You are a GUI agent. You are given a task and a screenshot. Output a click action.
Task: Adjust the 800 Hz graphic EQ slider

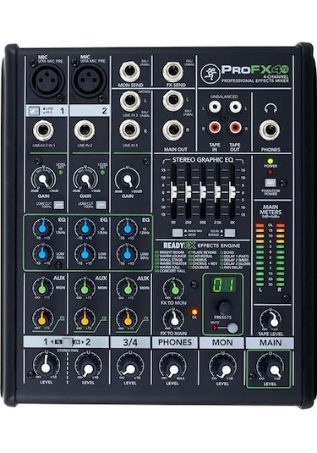pyautogui.click(x=203, y=192)
